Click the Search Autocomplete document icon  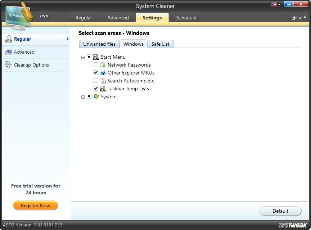(102, 81)
